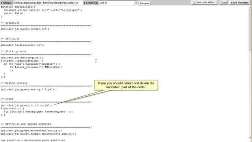252x142 pixels.
Task: Click the hasClass('desktop') if line
Action: (x=32, y=64)
